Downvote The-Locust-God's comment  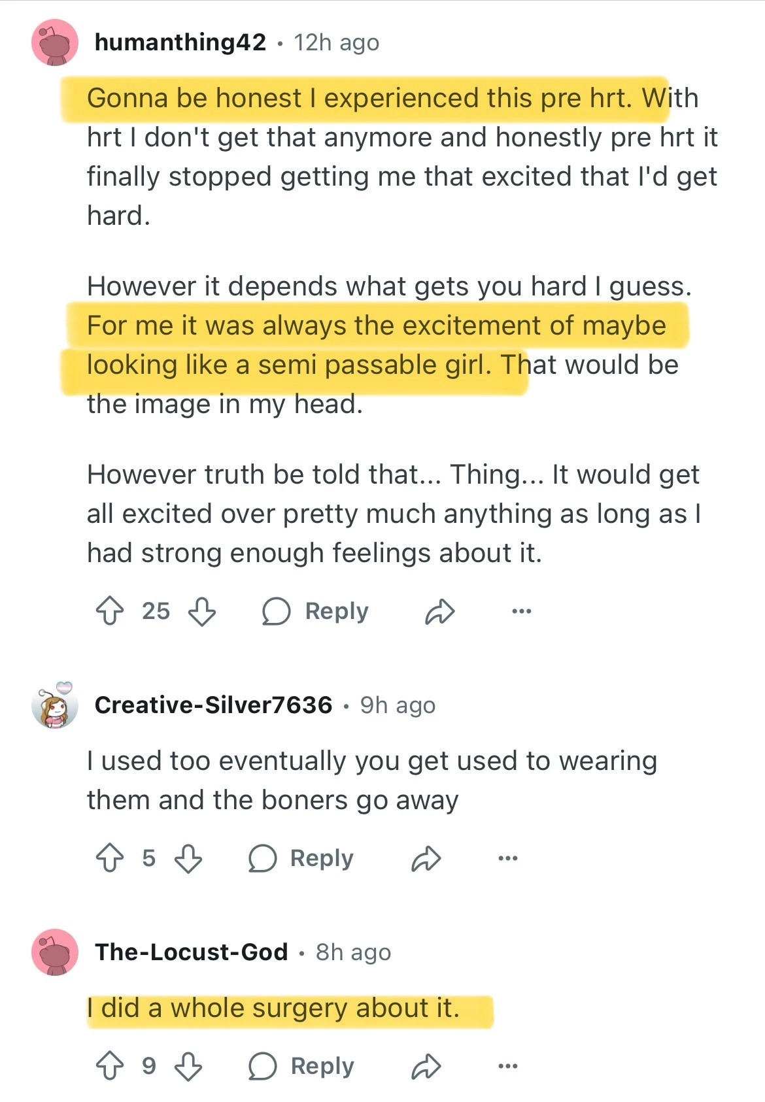pos(188,1067)
